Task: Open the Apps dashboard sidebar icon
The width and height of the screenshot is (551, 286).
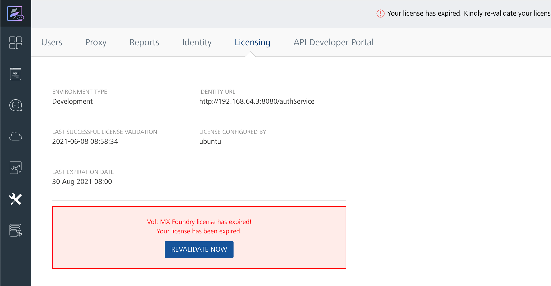Action: click(x=16, y=43)
